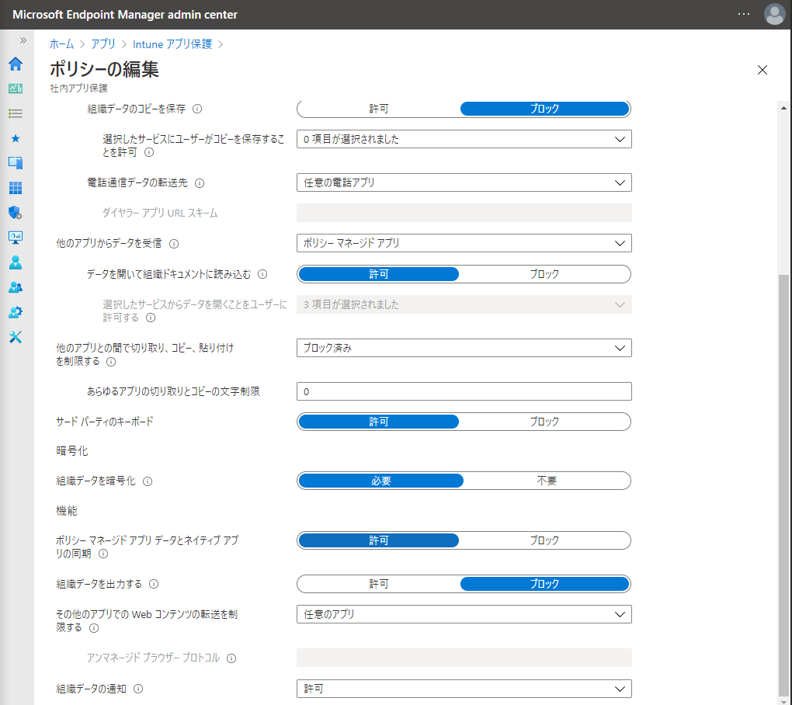Open 0 項目が選択されました dropdown
The image size is (792, 705).
click(x=464, y=140)
